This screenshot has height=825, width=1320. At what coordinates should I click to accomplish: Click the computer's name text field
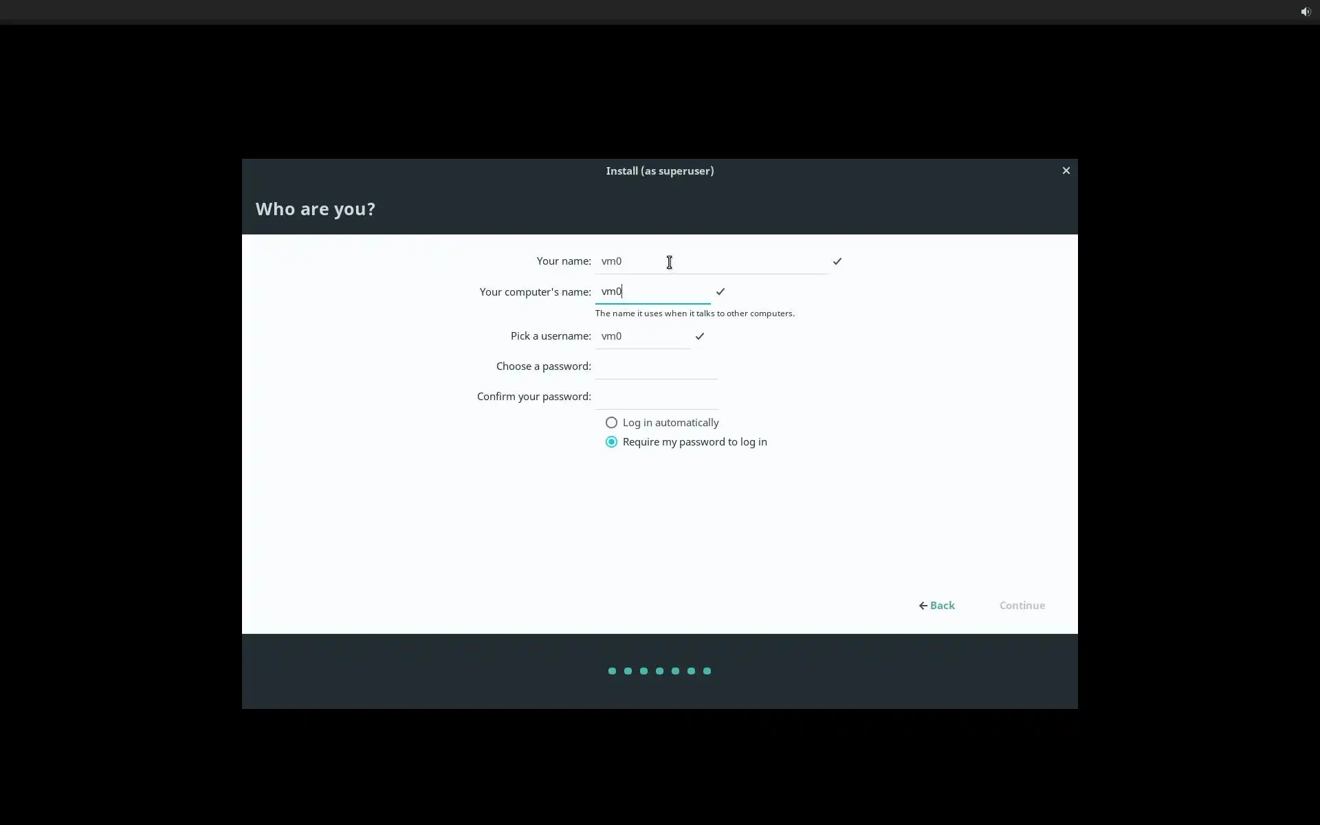coord(652,291)
